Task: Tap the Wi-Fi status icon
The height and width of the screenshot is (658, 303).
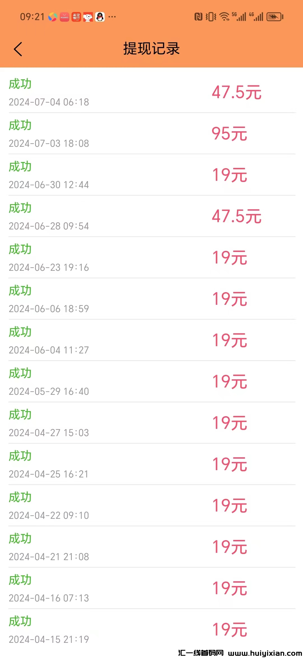Action: pos(224,17)
